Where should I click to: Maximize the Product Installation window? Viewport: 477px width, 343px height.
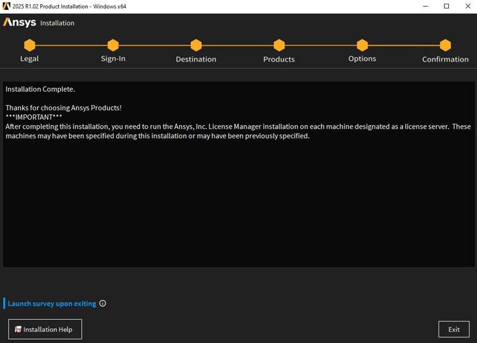coord(446,6)
